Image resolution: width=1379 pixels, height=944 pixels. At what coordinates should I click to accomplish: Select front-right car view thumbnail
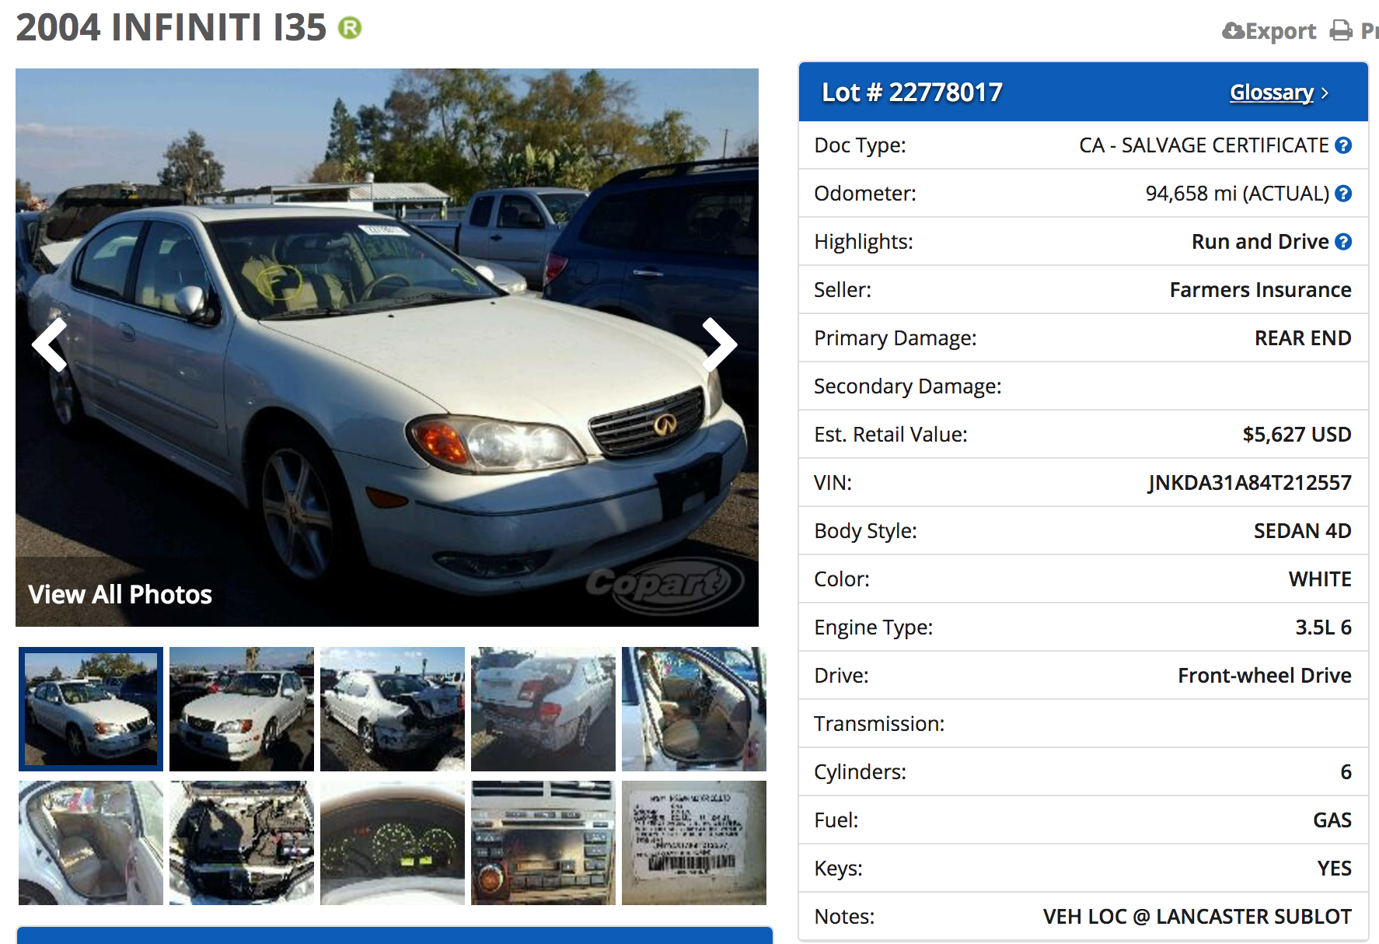[242, 709]
